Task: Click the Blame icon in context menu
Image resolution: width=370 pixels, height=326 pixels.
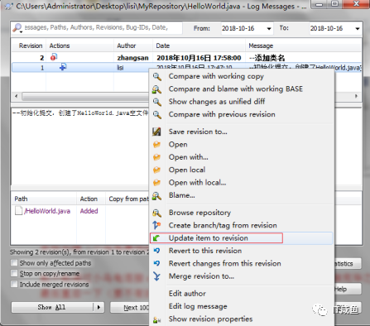Action: click(x=156, y=195)
